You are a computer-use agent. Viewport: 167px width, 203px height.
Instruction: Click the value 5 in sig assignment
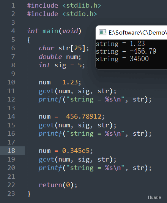click(80, 65)
